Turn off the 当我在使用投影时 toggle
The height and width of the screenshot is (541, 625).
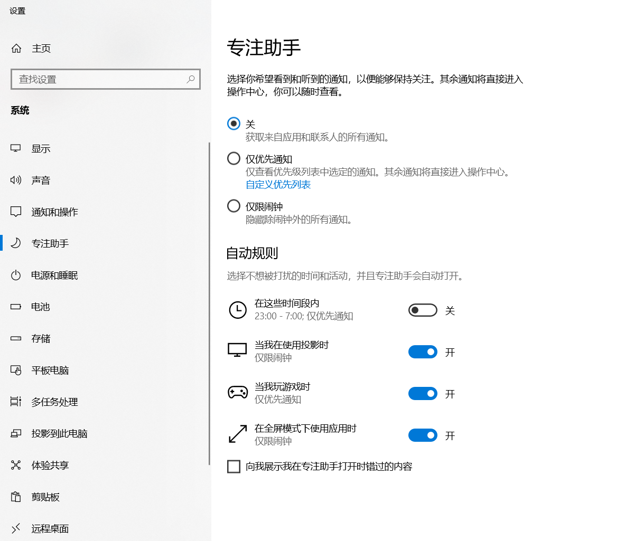(423, 352)
